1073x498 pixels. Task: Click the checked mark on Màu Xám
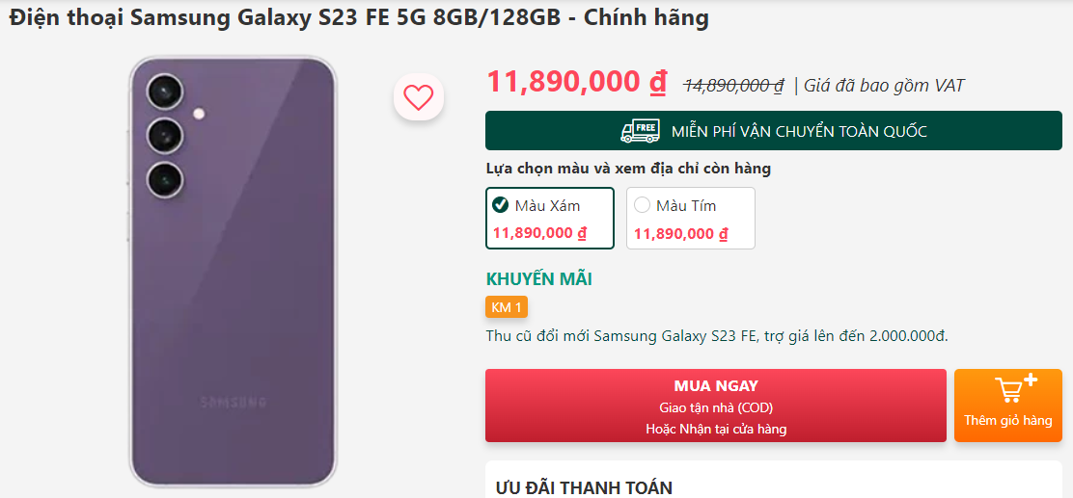[500, 205]
